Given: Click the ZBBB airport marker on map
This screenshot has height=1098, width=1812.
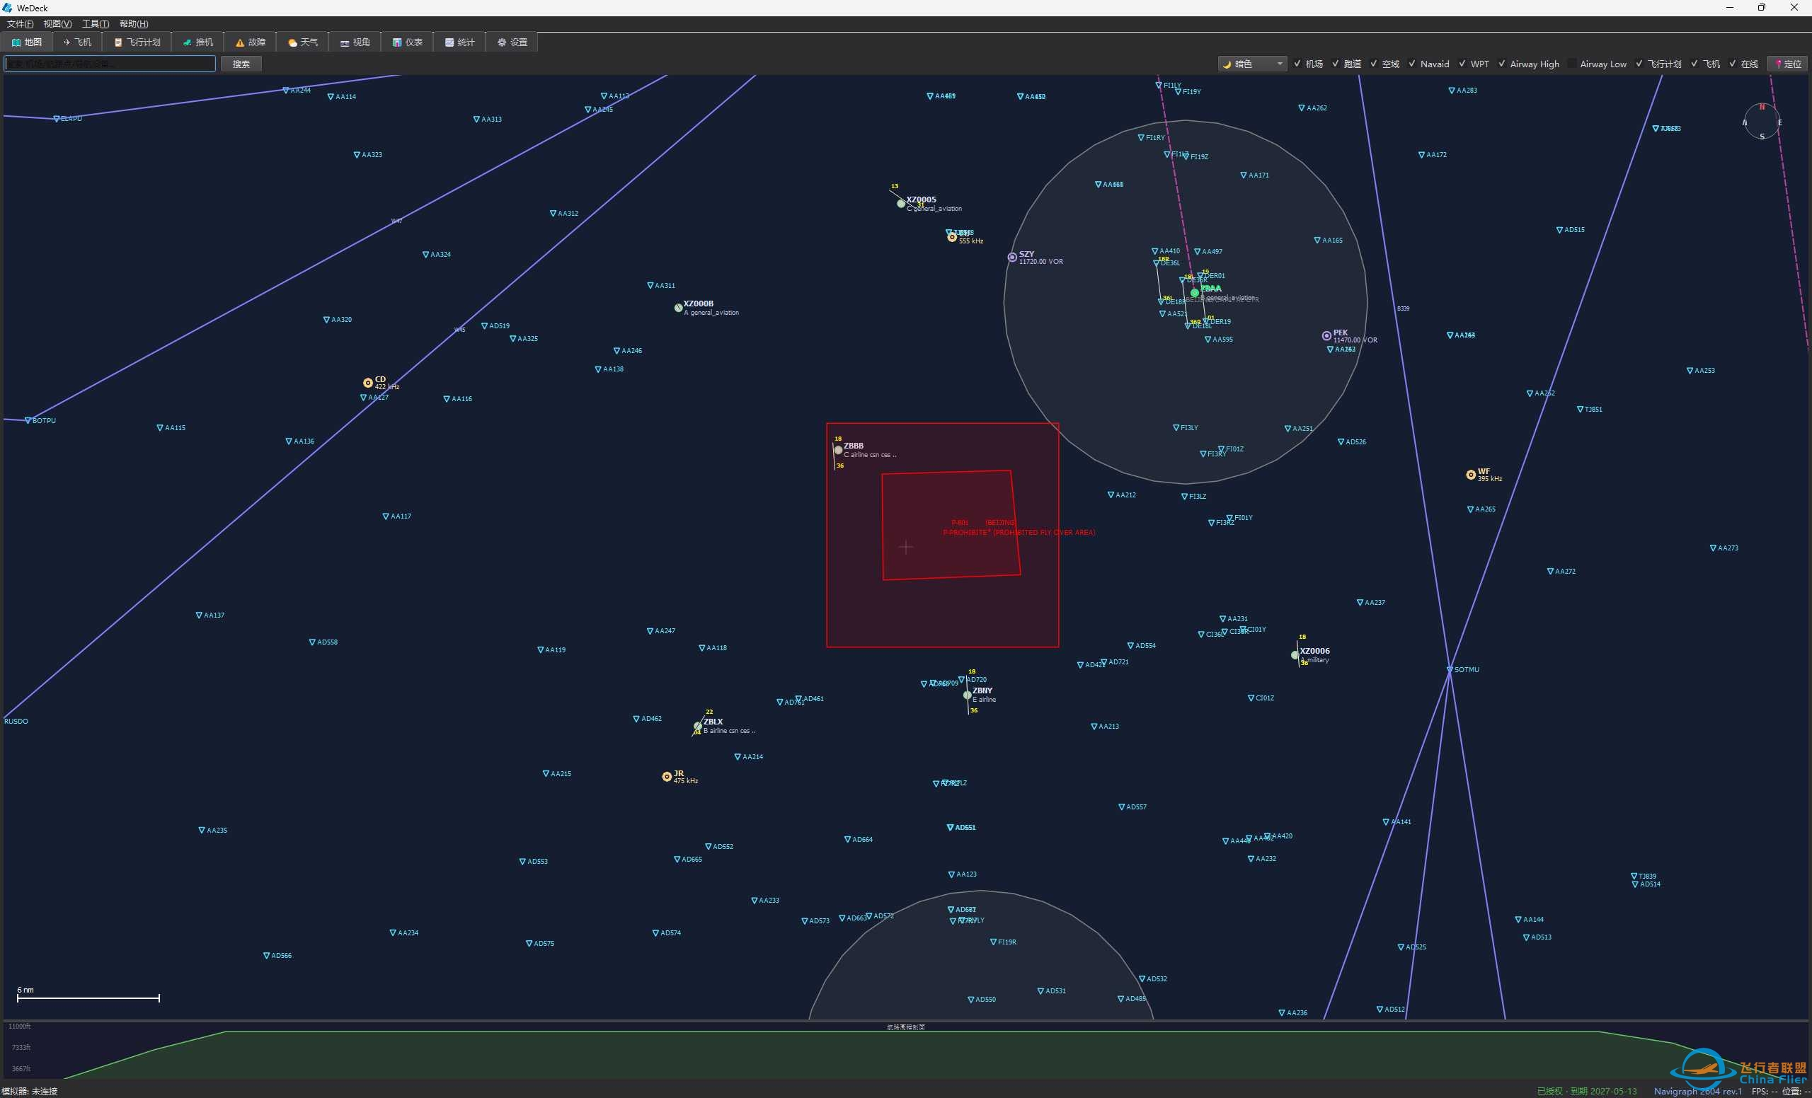Looking at the screenshot, I should pos(838,450).
